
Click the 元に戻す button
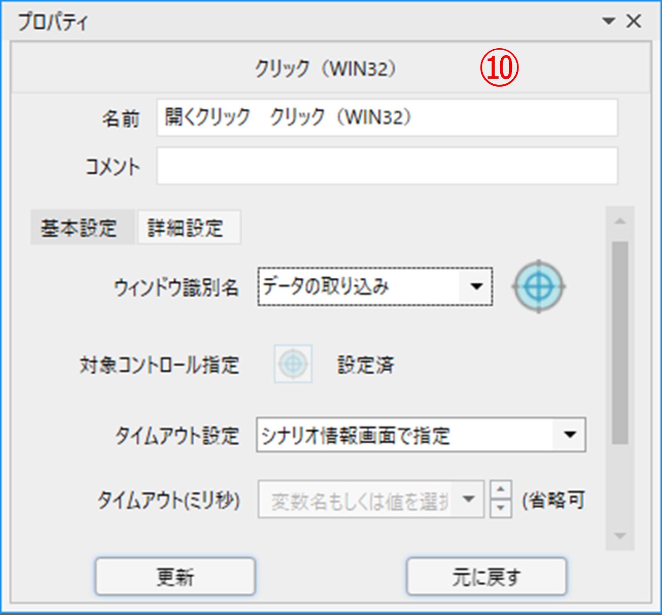(x=486, y=576)
